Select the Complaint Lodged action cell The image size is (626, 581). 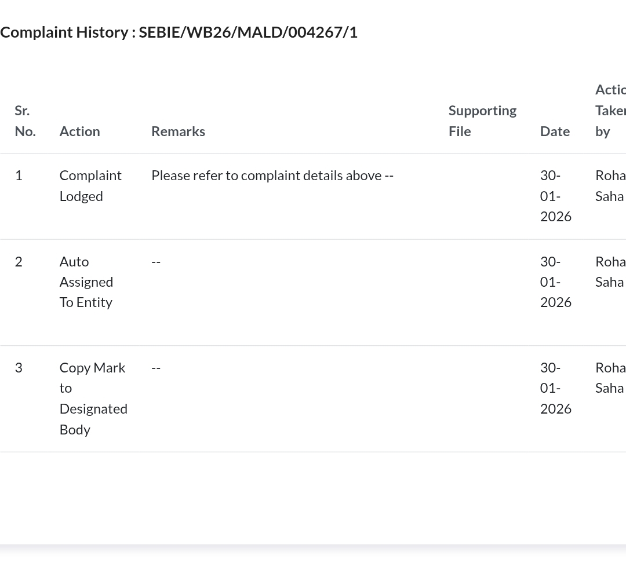pyautogui.click(x=90, y=185)
